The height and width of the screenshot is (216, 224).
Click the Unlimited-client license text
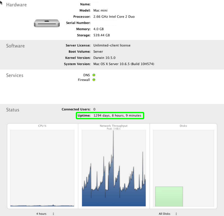(x=112, y=45)
